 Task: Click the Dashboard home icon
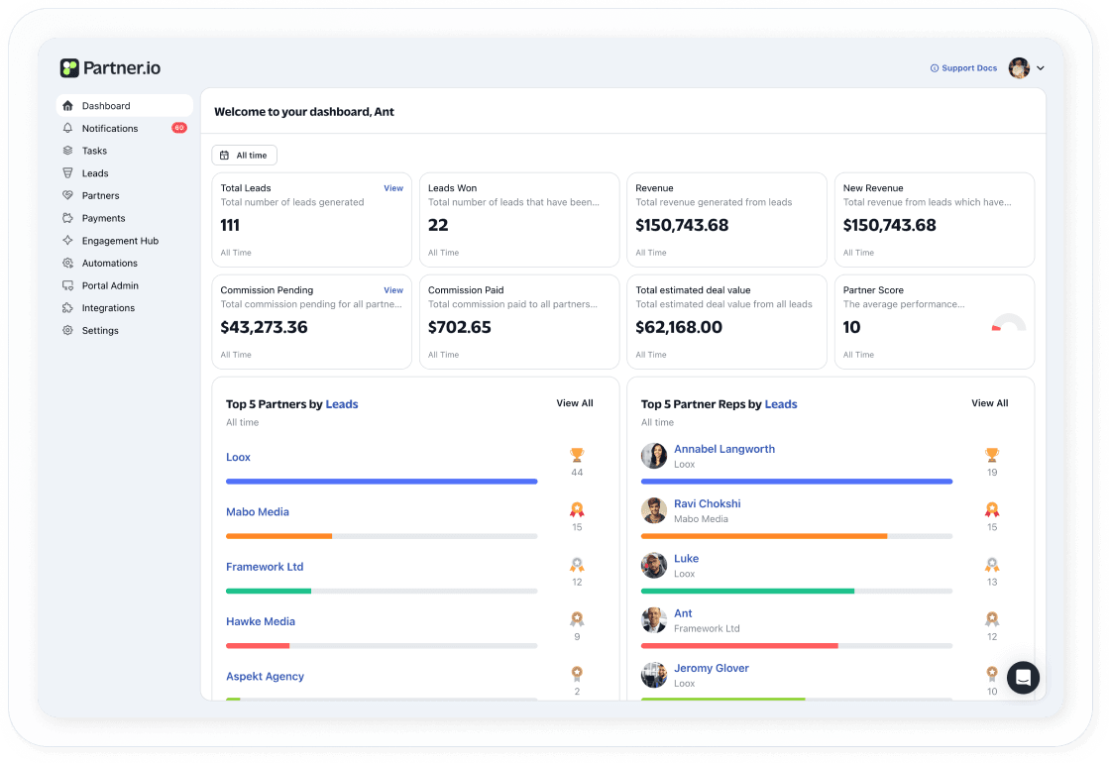68,106
